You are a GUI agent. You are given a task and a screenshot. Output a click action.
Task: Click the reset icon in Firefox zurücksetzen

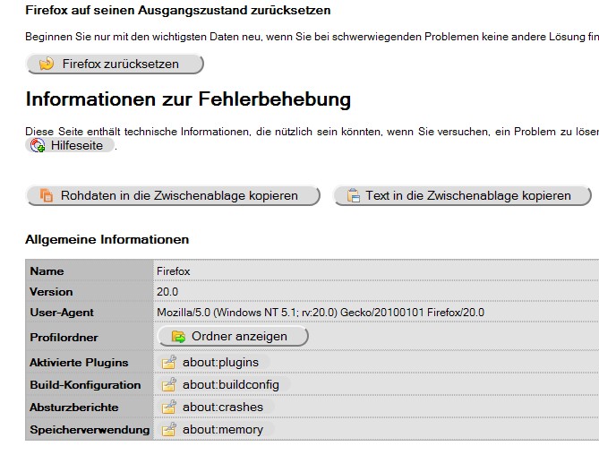(47, 64)
